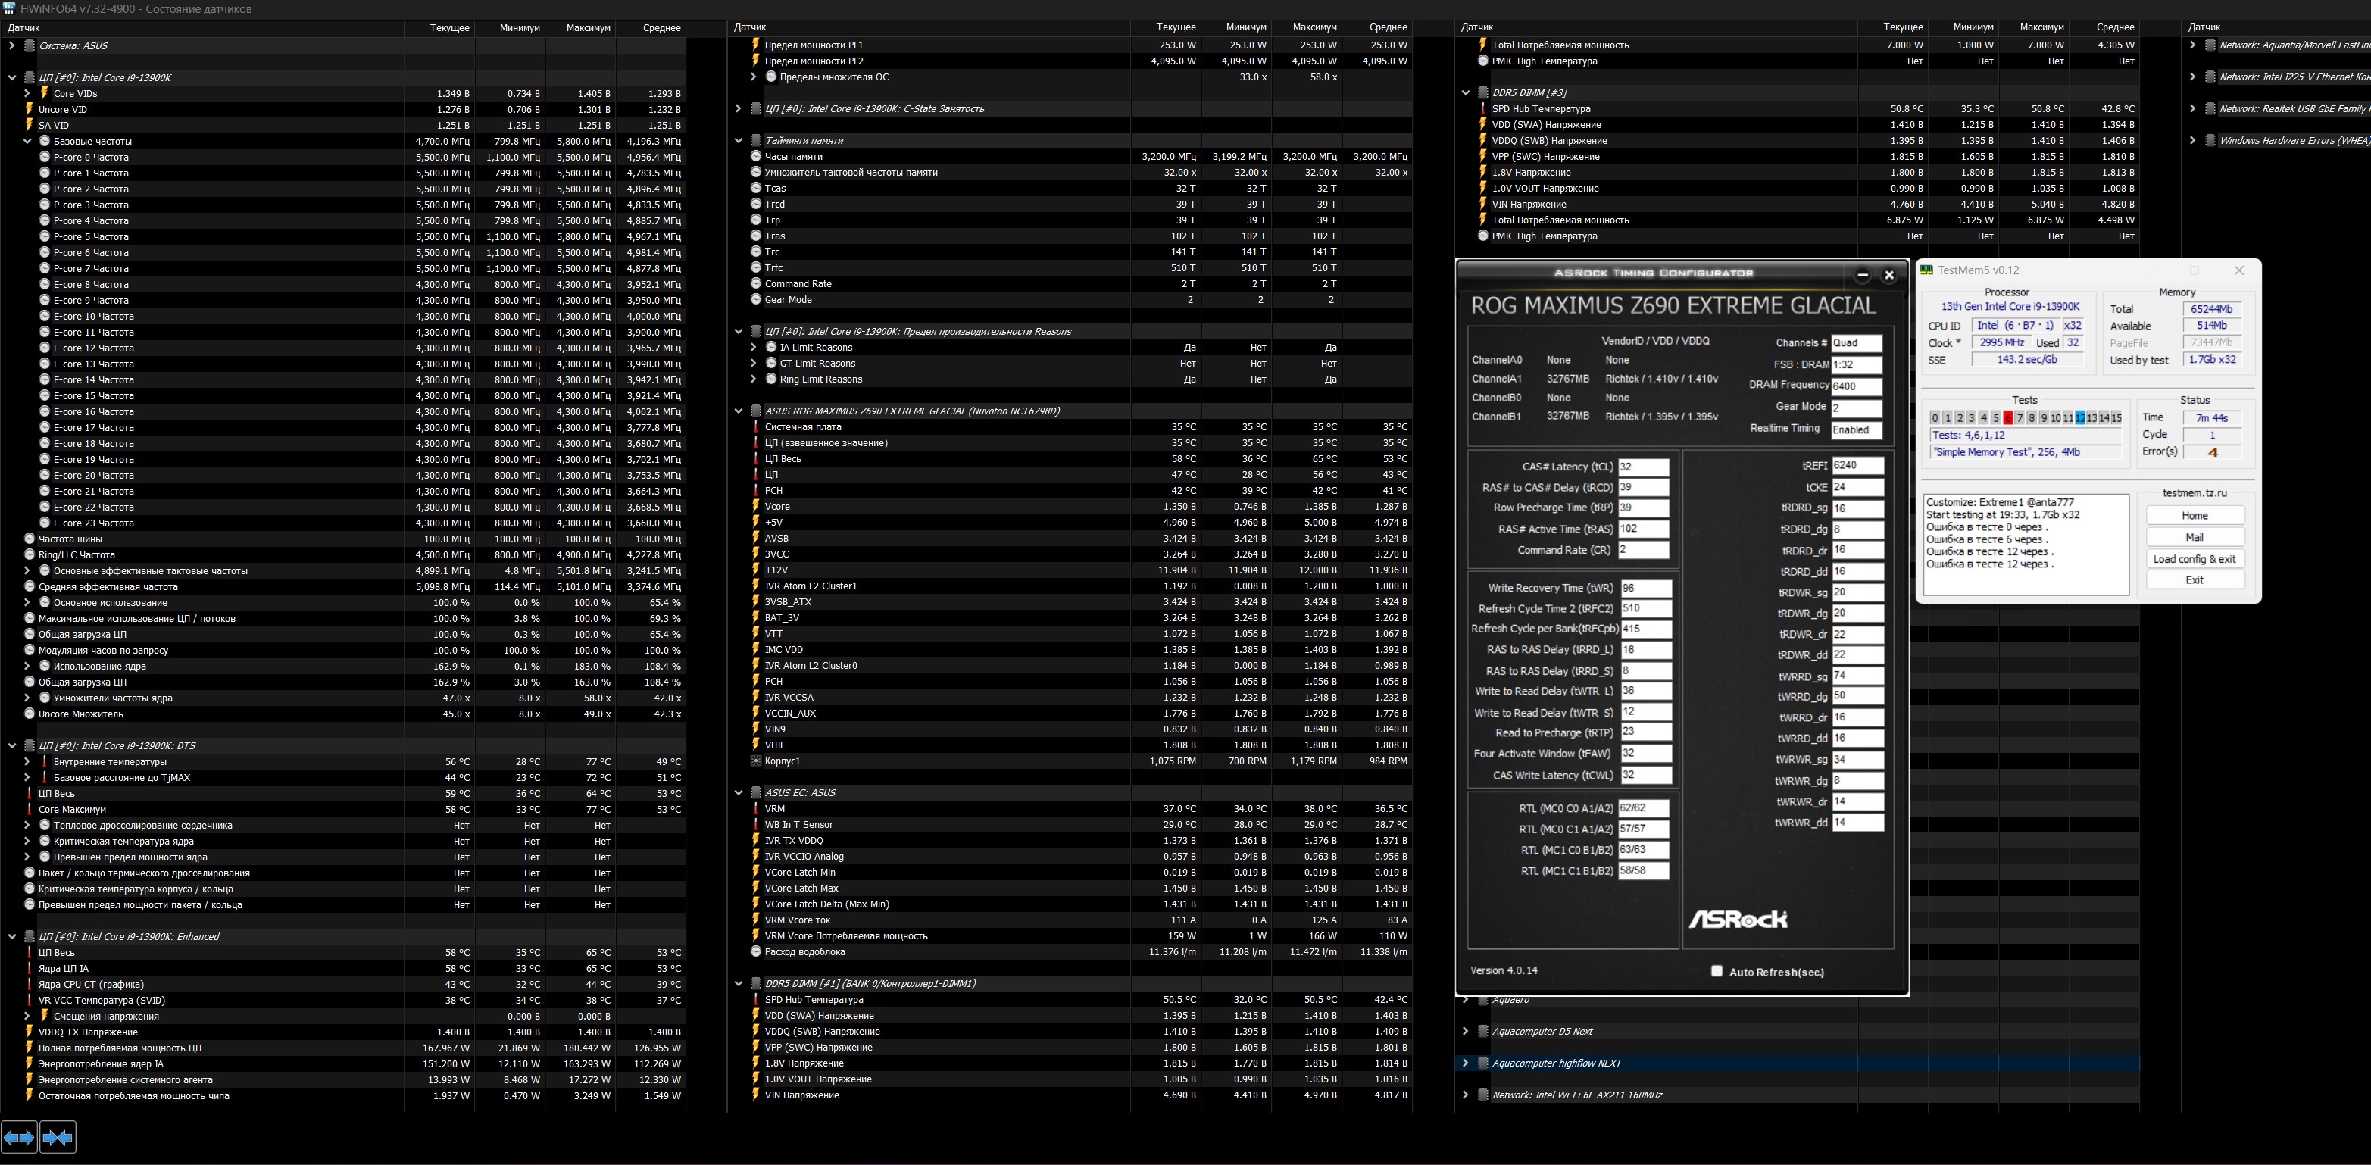Click the tREFI value field showing 6240
2371x1165 pixels.
pyautogui.click(x=1857, y=466)
